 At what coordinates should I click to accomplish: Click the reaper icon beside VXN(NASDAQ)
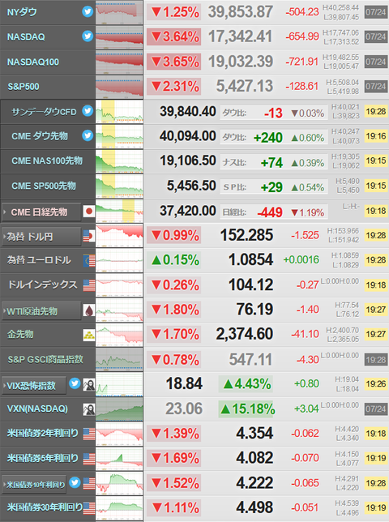tap(89, 409)
